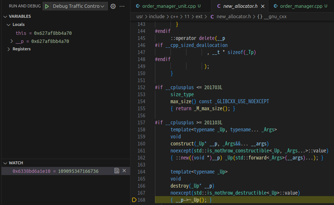This screenshot has height=205, width=334.
Task: Close the new_allocator.h tab
Action: [263, 6]
